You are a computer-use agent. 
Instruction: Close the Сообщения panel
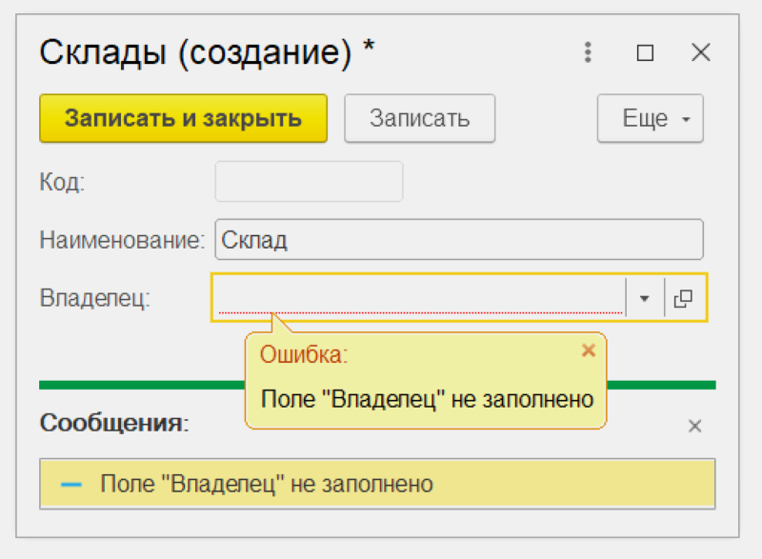pyautogui.click(x=695, y=426)
